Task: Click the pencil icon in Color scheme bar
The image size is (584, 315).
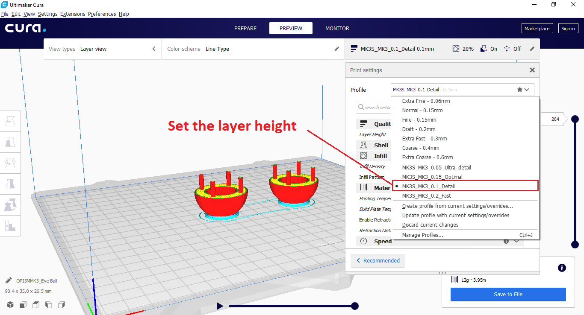Action: coord(337,49)
